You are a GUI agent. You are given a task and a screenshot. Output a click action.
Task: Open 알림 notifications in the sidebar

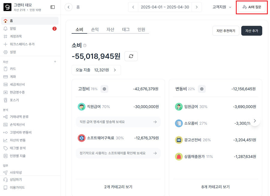(x=13, y=29)
